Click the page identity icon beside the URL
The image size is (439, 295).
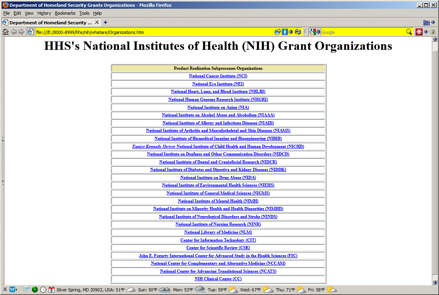pos(31,32)
